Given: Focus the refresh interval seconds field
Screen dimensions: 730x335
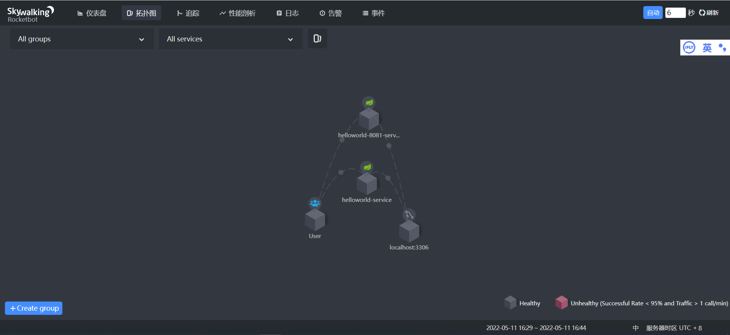Looking at the screenshot, I should 675,13.
